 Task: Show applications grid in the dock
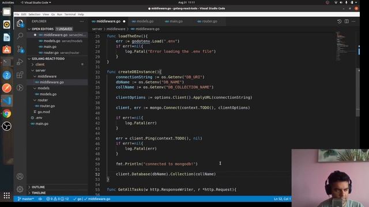pos(6,195)
